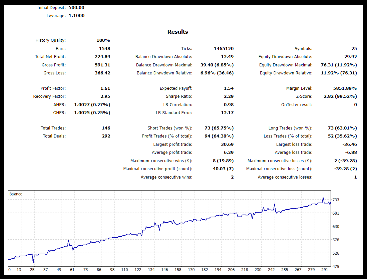This screenshot has height=279, width=367.
Task: Click the Bars value 1548
Action: [105, 49]
